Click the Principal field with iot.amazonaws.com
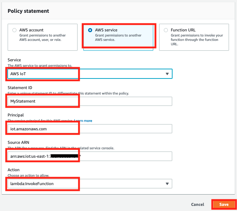Screen dimensions: 237x211 click(90, 129)
